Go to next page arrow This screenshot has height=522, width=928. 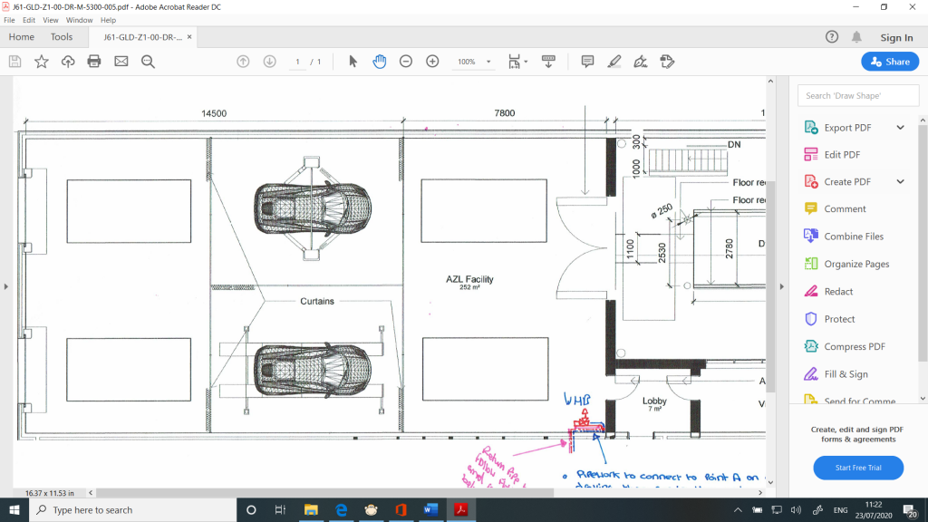270,62
